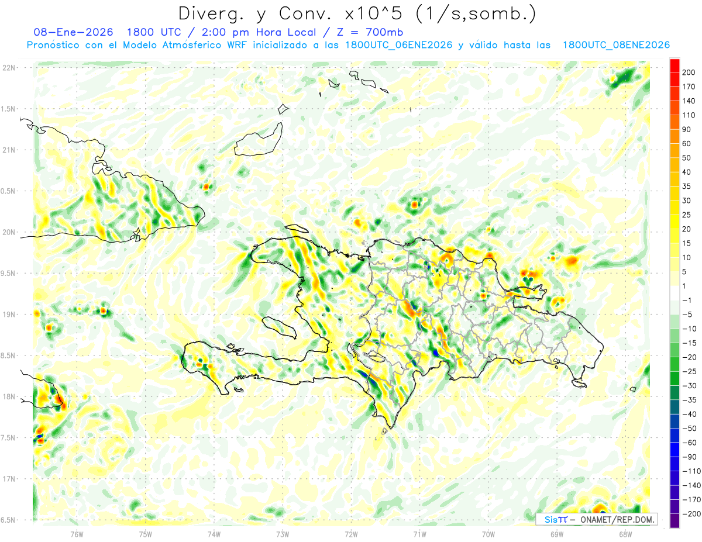Screen dimensions: 702x542
Task: Click the -30 value on the color scale
Action: (x=689, y=385)
